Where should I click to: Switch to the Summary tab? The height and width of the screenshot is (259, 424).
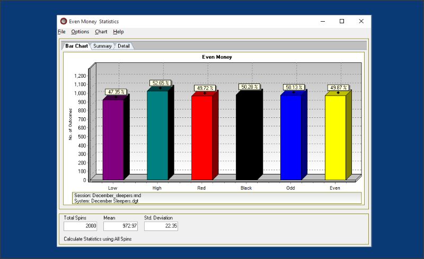pos(102,46)
